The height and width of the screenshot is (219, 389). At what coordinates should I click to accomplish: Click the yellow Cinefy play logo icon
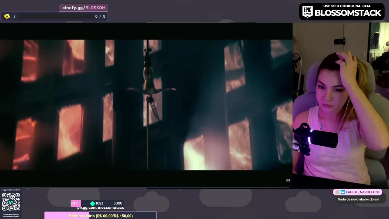pos(7,16)
